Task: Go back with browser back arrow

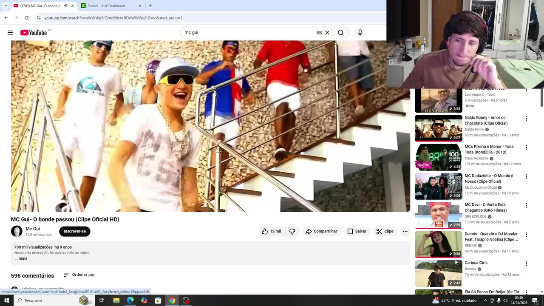Action: click(6, 18)
